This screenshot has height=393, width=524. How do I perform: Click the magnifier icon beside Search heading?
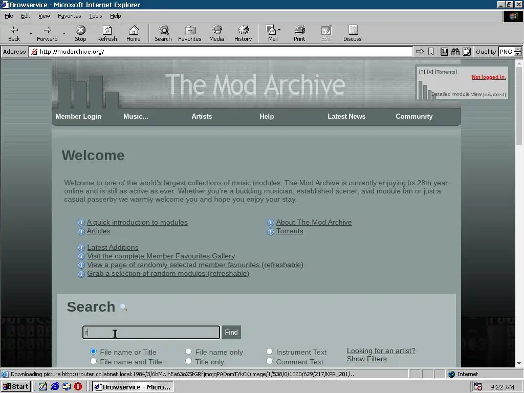(x=123, y=307)
